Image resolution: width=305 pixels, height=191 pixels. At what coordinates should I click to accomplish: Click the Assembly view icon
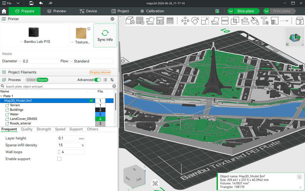300,21
